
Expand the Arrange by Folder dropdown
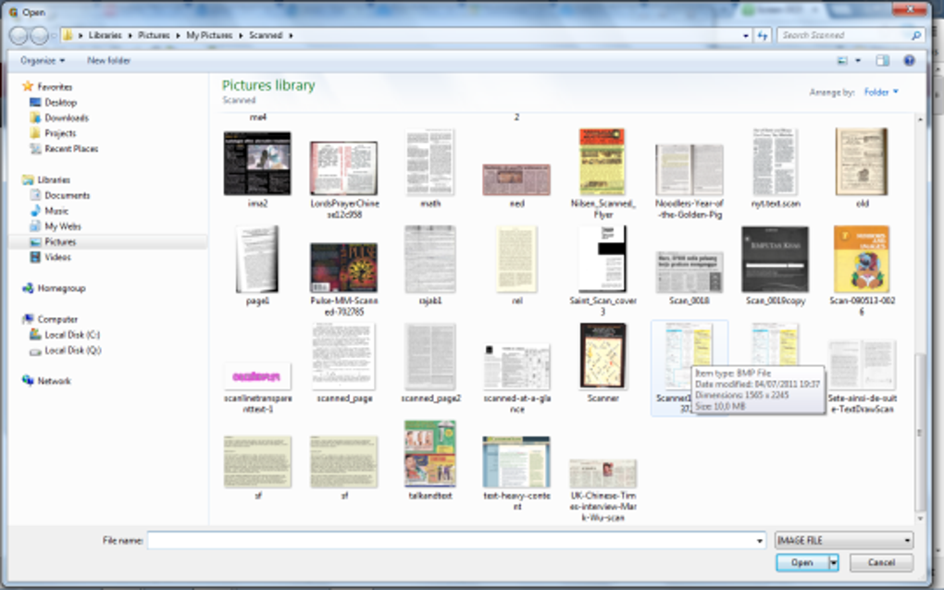tap(881, 92)
